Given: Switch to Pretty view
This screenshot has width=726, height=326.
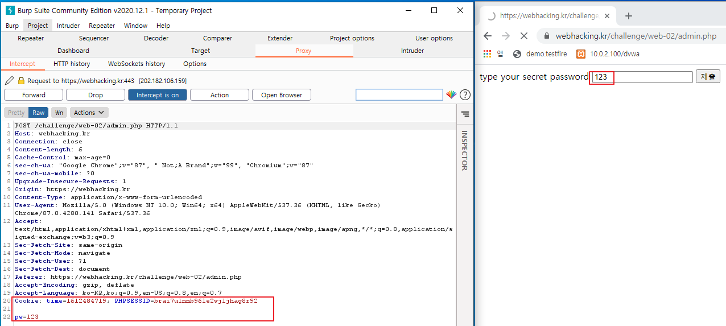Looking at the screenshot, I should (x=16, y=113).
